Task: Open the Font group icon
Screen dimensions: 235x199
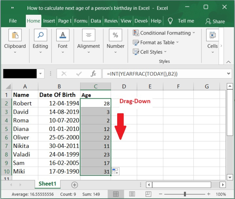Action: [x=63, y=35]
